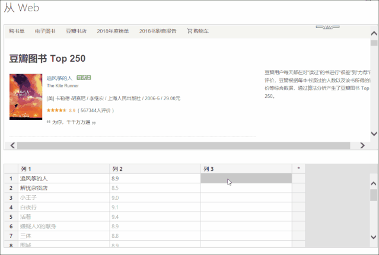Click the cell containing 活着
The image size is (379, 255).
(64, 216)
